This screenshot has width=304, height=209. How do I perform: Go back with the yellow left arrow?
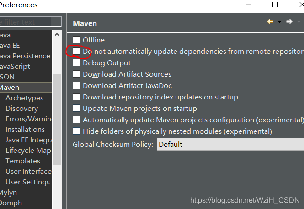270,21
